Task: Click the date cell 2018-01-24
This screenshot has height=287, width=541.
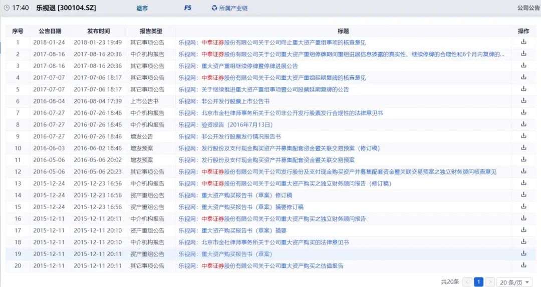Action: coord(49,42)
